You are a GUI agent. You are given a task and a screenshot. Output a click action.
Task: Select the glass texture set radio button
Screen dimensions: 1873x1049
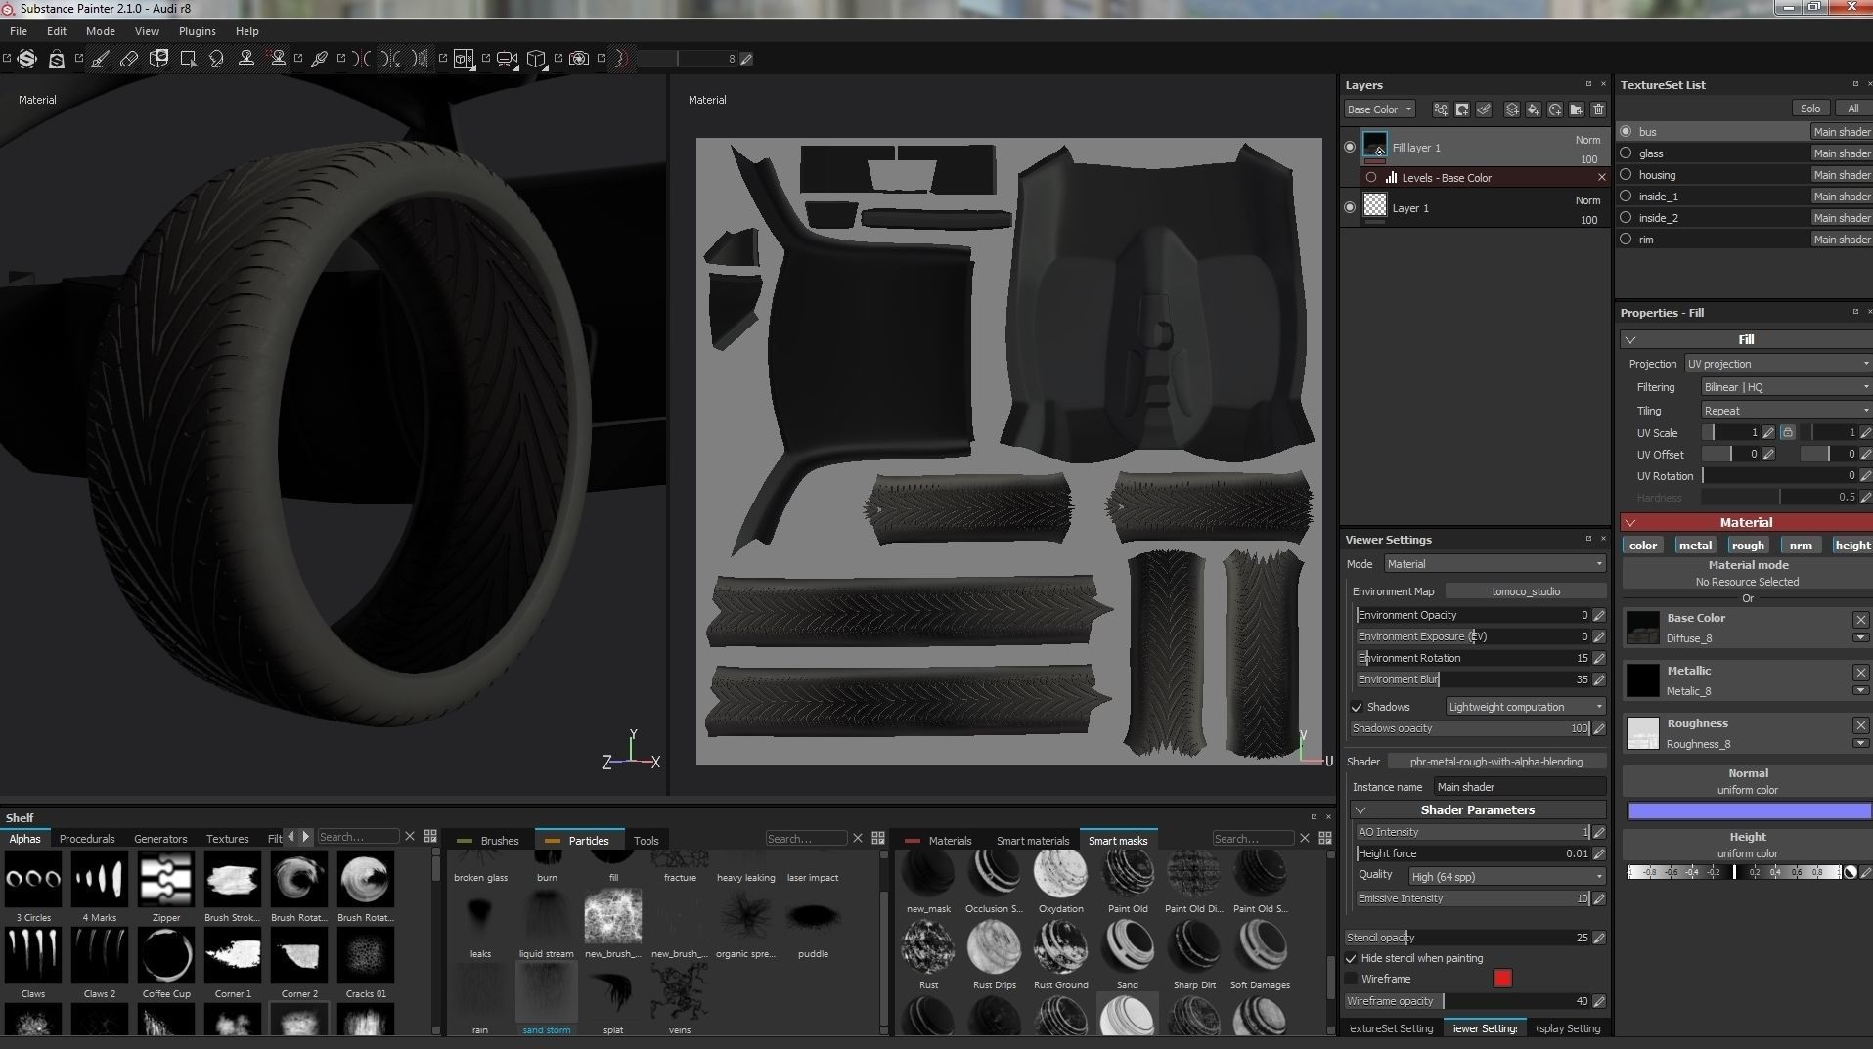[1626, 153]
